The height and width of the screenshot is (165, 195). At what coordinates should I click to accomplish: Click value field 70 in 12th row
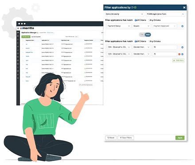pyautogui.click(x=164, y=54)
